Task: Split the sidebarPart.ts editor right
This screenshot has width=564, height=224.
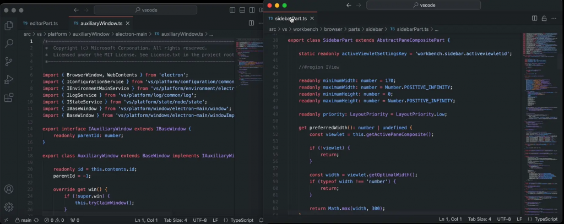Action: point(534,18)
